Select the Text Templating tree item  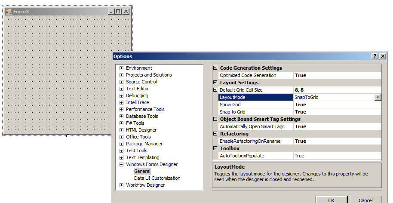coord(143,158)
